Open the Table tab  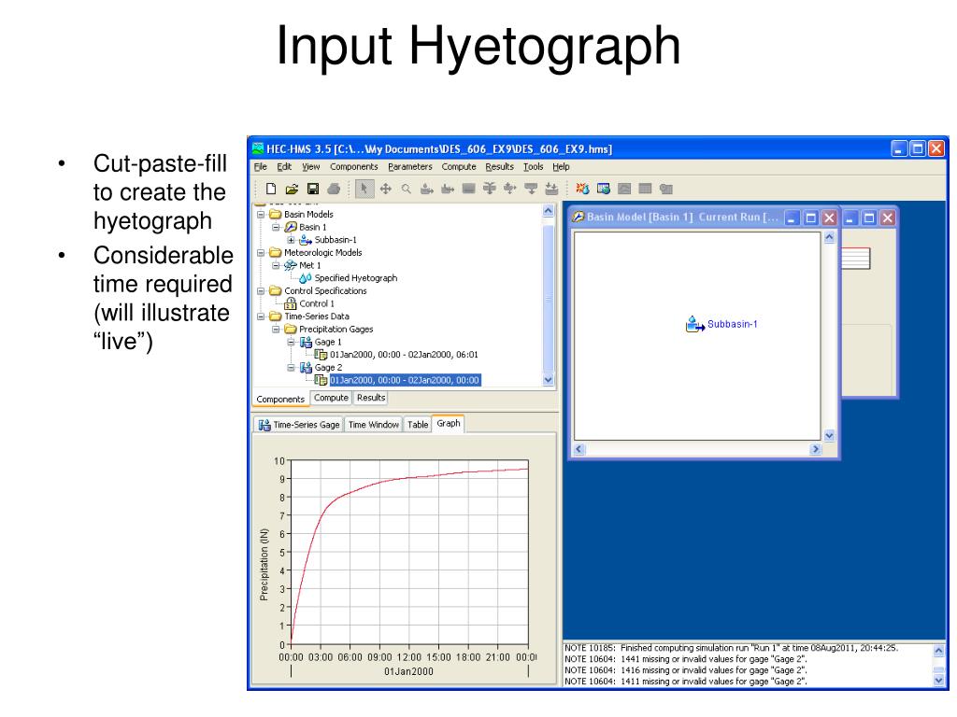coord(418,425)
